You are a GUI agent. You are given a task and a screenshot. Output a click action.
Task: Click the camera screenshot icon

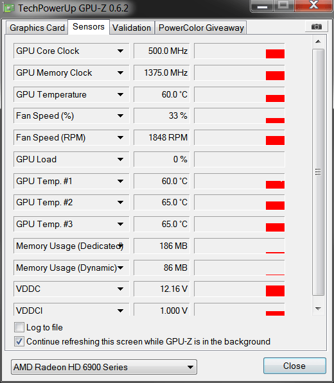tap(317, 26)
